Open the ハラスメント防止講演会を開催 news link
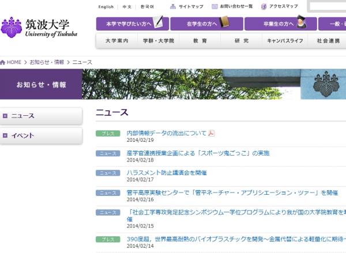346x253 pixels. [166, 172]
